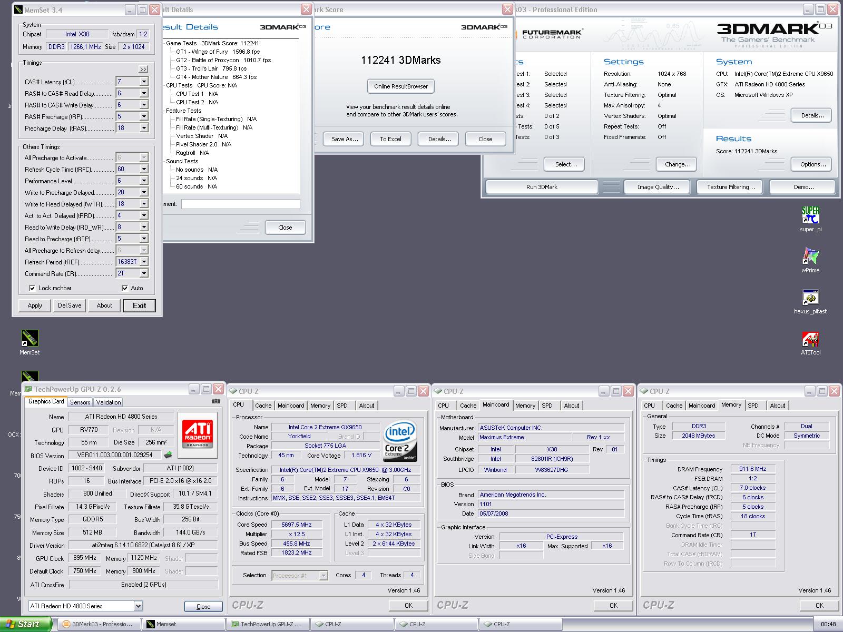This screenshot has height=632, width=843.
Task: Open the Command Rate (CR) dropdown
Action: click(143, 273)
